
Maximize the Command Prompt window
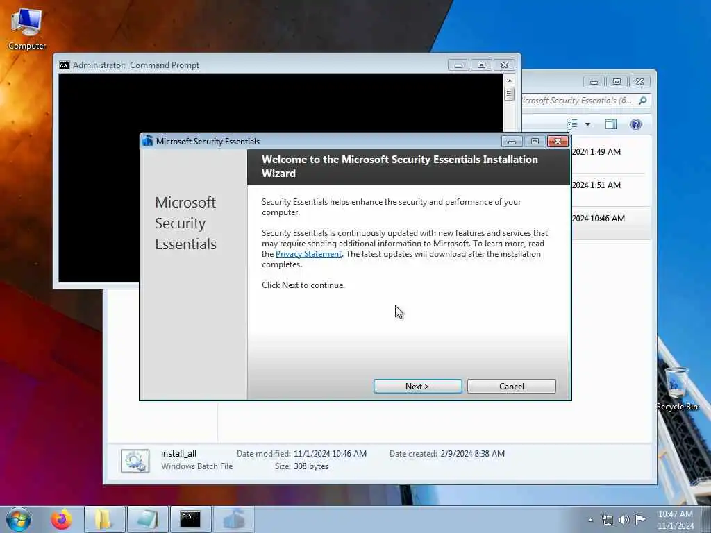(481, 65)
